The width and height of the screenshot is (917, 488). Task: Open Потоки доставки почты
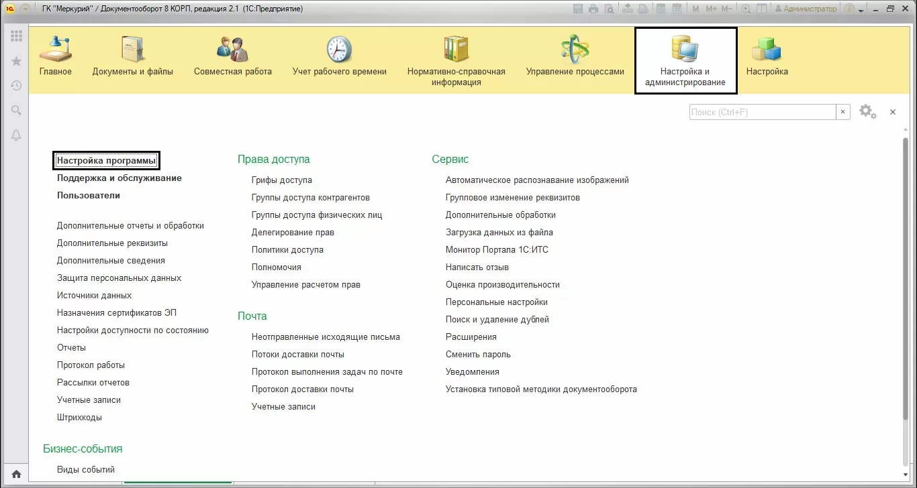(298, 355)
